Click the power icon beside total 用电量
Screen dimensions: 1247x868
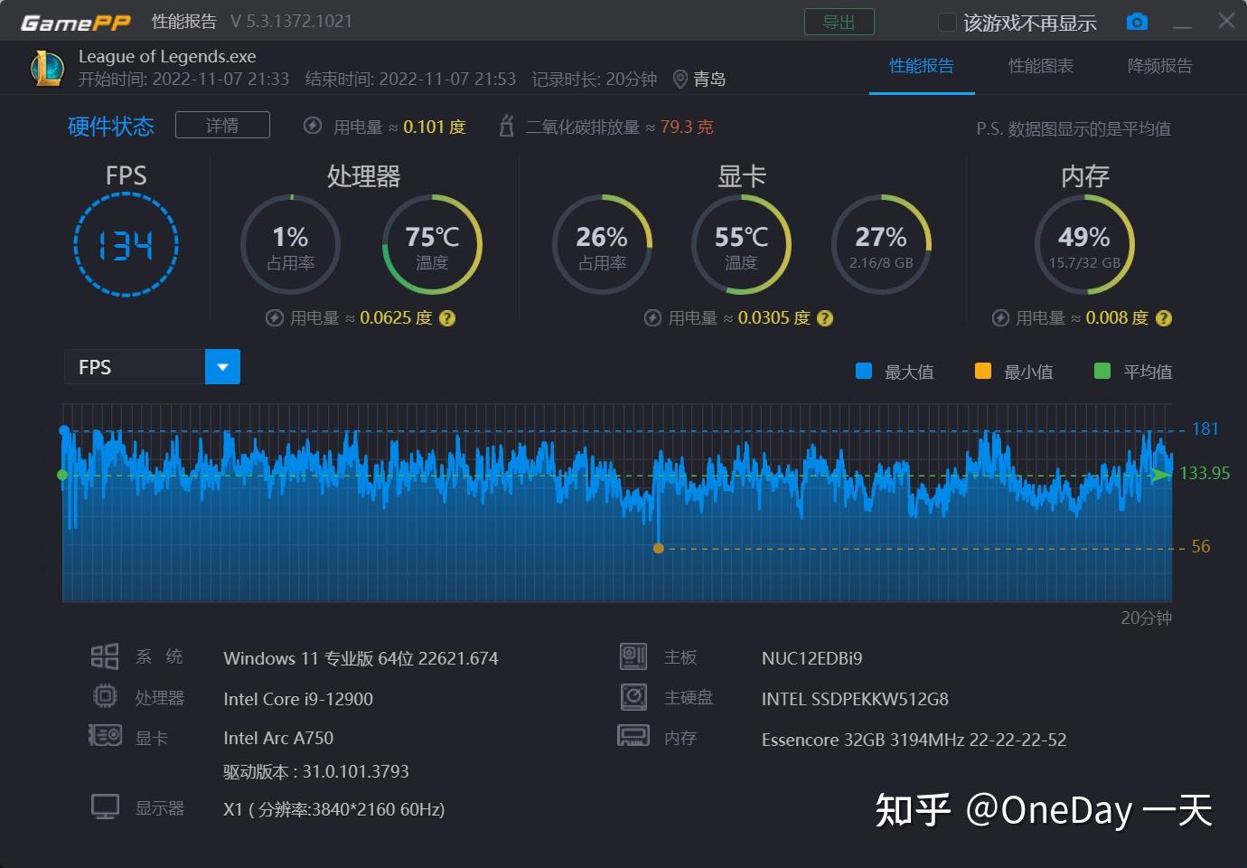pyautogui.click(x=313, y=127)
